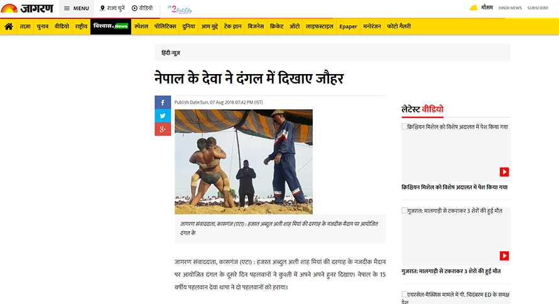Share article via Google Plus icon
559x304 pixels.
[x=163, y=129]
